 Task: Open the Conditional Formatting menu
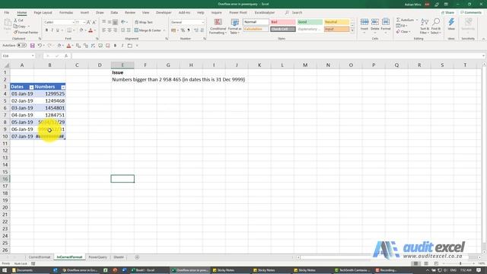(218, 27)
